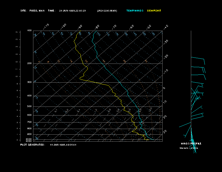Click the 100 pressure label at top
The height and width of the screenshot is (172, 222).
pyautogui.click(x=29, y=30)
